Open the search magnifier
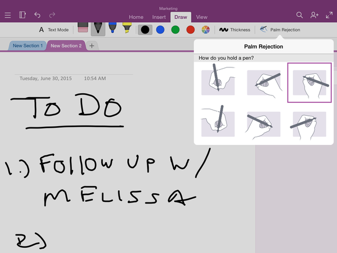The image size is (337, 253). tap(299, 15)
